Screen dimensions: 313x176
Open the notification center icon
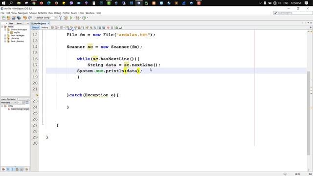tap(307, 3)
